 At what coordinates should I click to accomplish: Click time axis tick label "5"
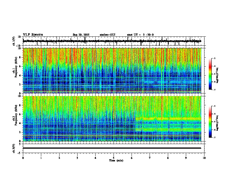114,158
